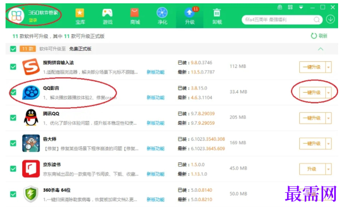Open the QR code icon in the title bar

[x=290, y=7]
